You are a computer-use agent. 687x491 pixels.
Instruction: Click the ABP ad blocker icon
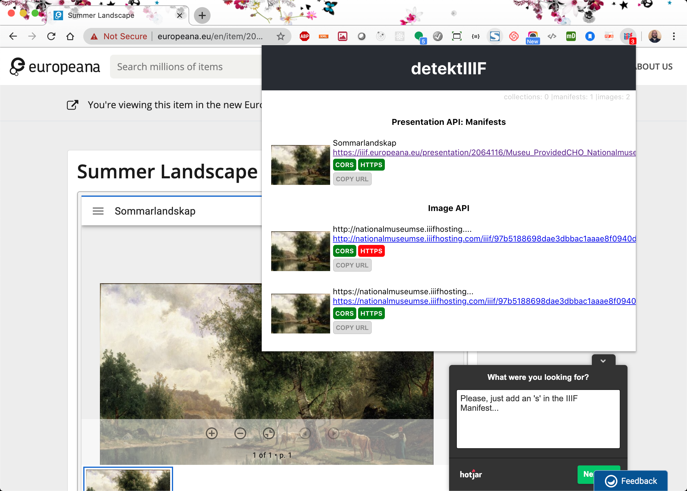coord(304,36)
